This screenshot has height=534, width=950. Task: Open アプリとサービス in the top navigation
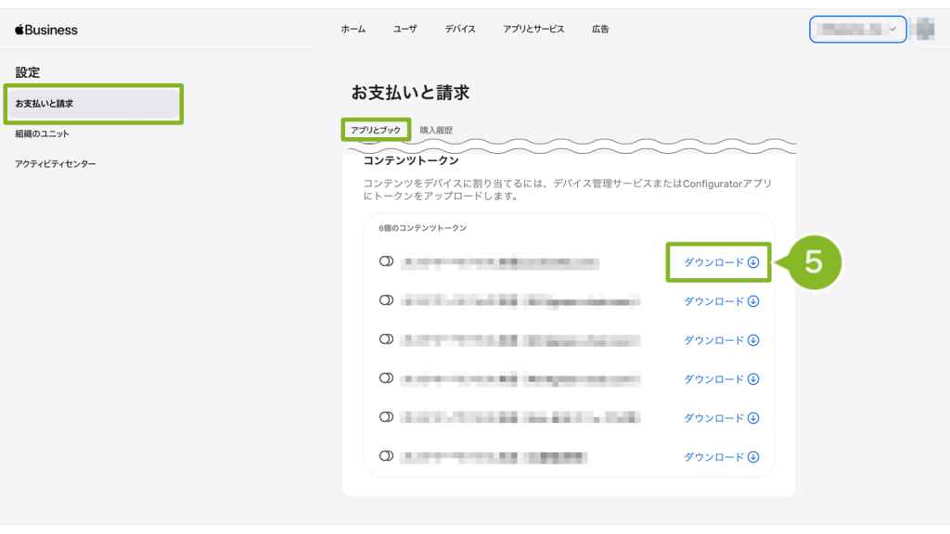pos(533,30)
